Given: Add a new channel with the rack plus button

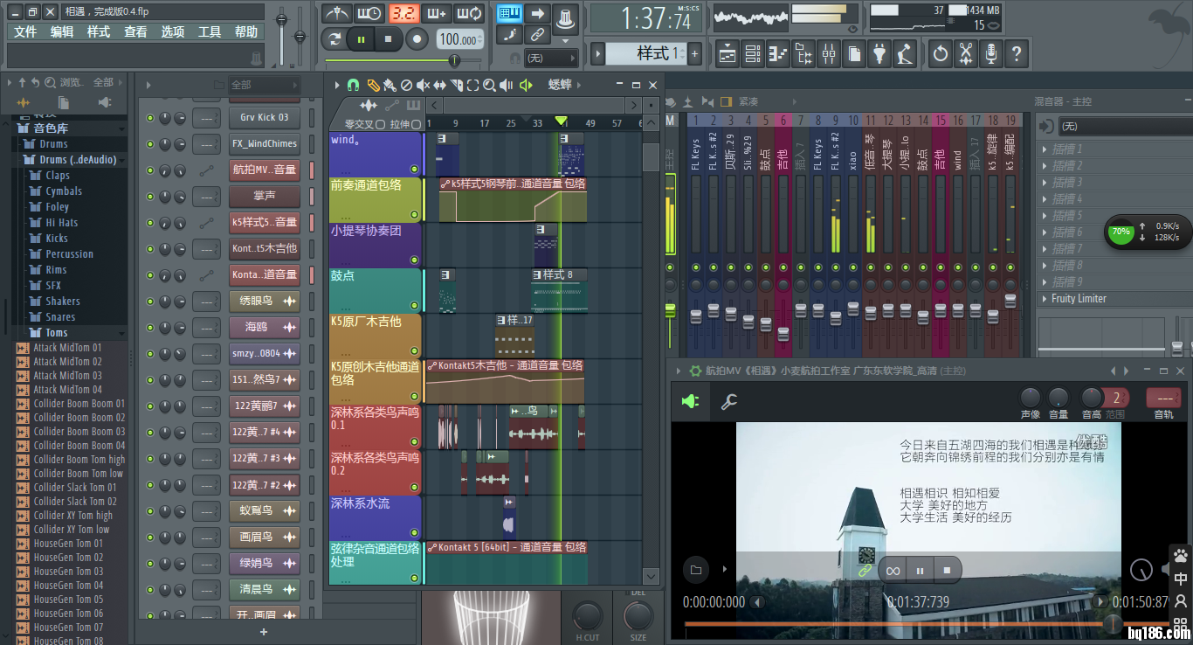Looking at the screenshot, I should (x=264, y=632).
